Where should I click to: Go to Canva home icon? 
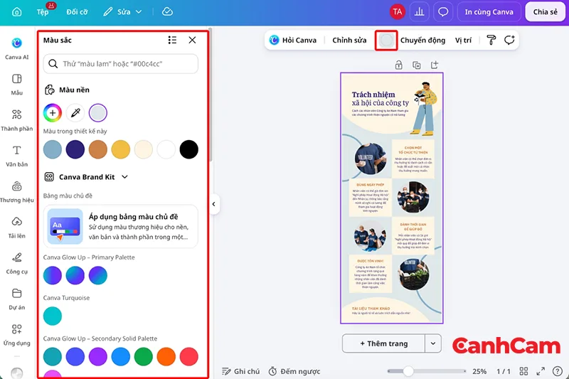pos(16,12)
